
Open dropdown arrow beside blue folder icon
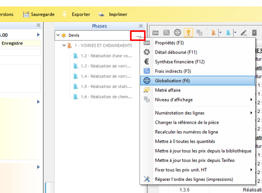point(235,33)
